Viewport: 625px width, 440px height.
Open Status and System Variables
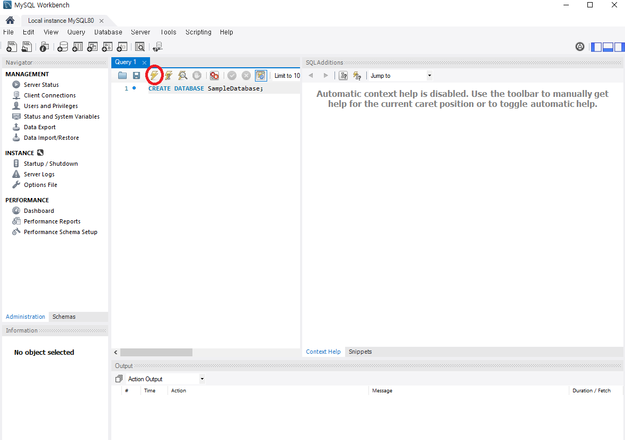click(62, 116)
